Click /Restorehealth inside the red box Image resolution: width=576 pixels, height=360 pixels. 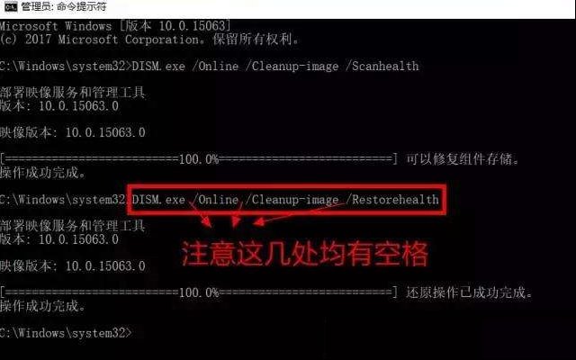(x=392, y=200)
